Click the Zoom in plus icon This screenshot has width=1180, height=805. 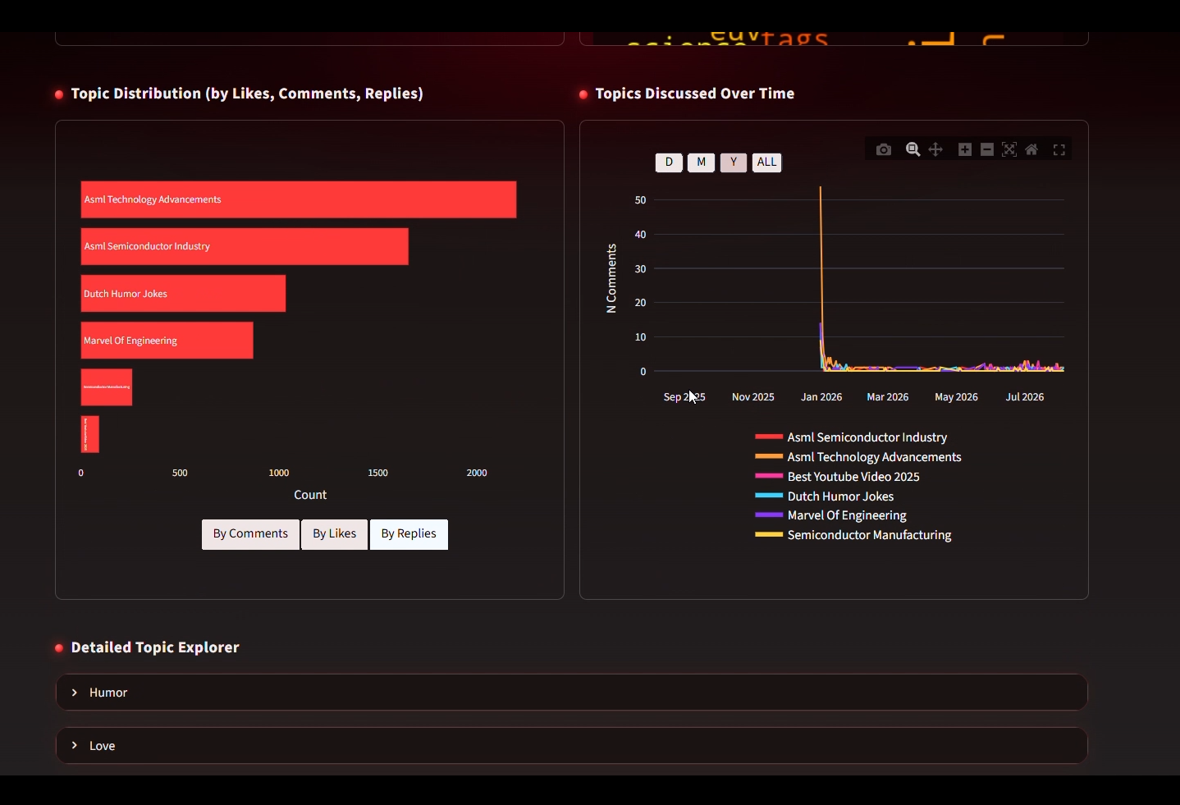(966, 149)
